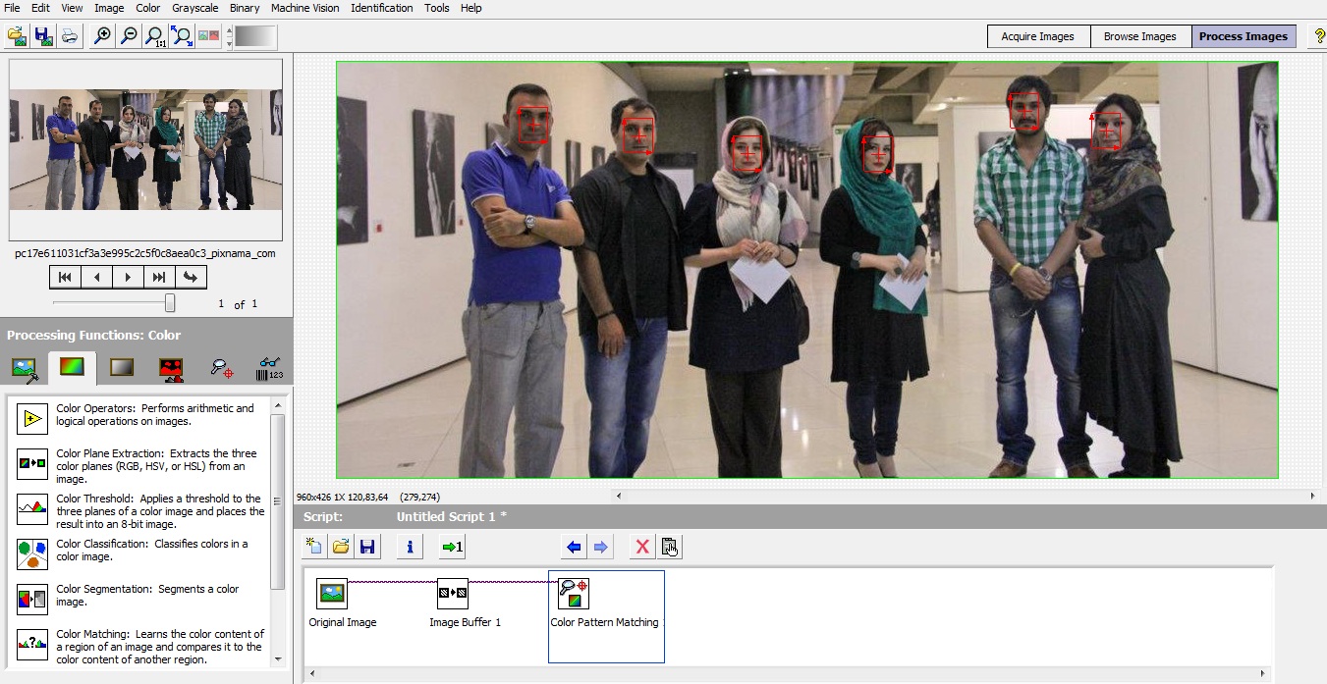Zoom out of the image
The width and height of the screenshot is (1327, 684).
pos(129,36)
